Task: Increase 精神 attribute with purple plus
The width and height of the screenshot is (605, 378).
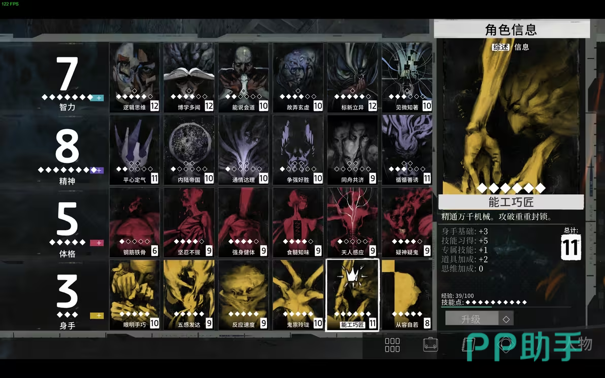Action: point(97,170)
